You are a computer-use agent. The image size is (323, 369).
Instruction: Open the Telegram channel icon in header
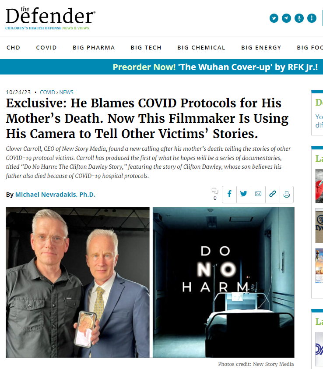coord(286,18)
